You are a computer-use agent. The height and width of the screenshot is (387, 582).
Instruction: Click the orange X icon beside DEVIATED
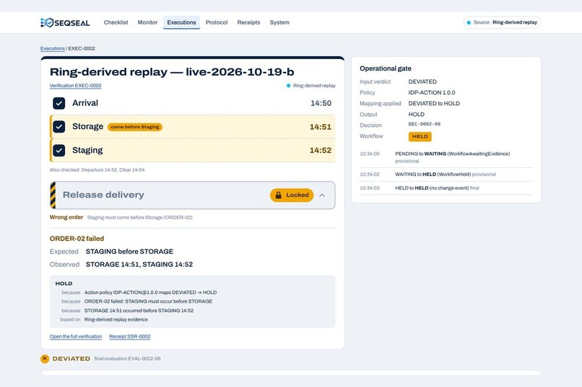45,358
